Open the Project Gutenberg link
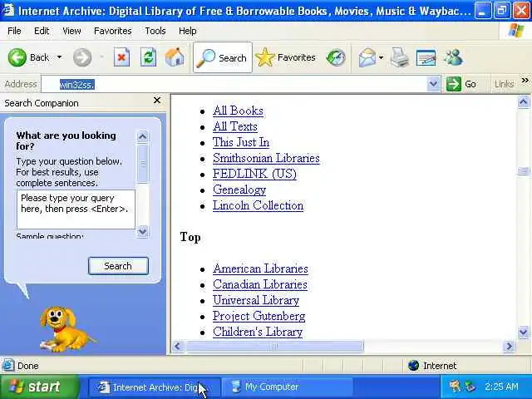The width and height of the screenshot is (532, 399). point(259,316)
